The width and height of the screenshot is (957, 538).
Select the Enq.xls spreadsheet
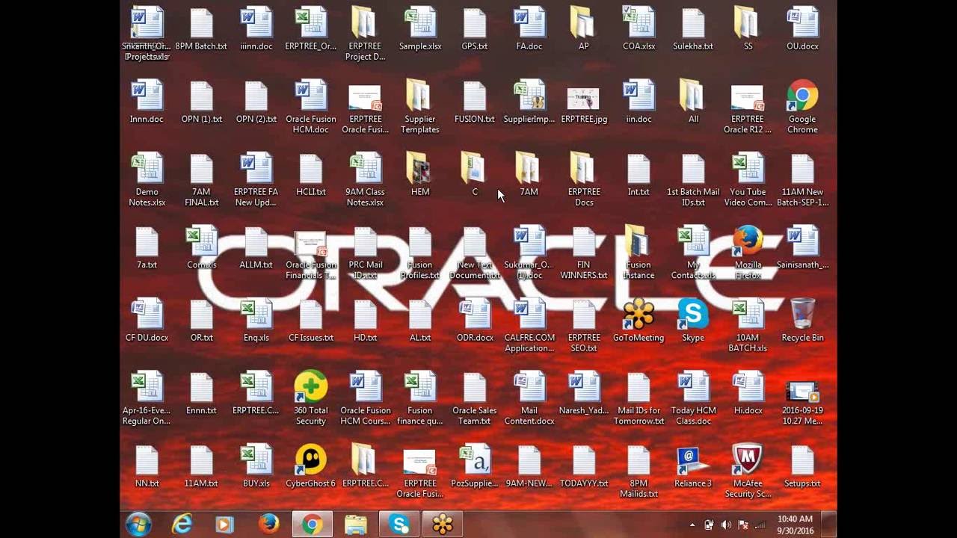tap(256, 321)
